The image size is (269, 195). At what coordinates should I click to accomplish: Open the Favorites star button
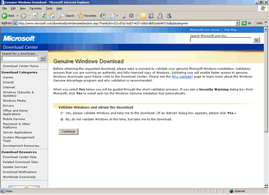(87, 16)
